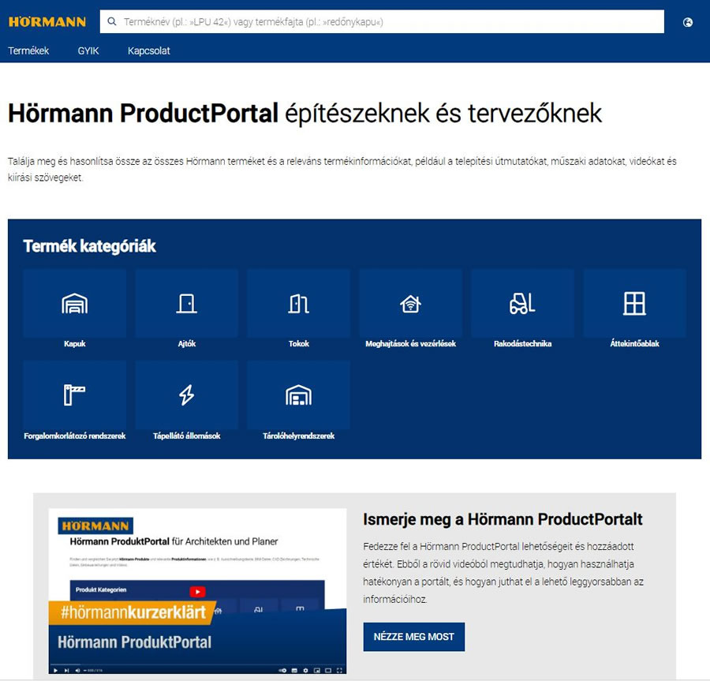Screen dimensions: 710x681
Task: Click the Rakodástechnika label
Action: click(522, 344)
